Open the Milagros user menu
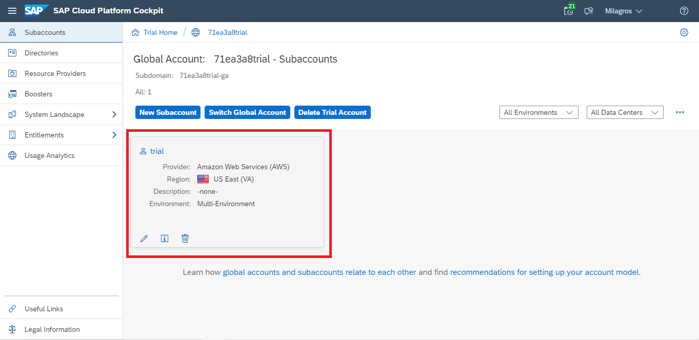The image size is (699, 340). [623, 11]
